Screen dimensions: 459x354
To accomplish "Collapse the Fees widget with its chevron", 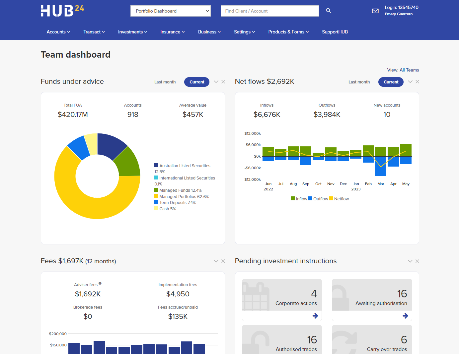I will pos(216,261).
